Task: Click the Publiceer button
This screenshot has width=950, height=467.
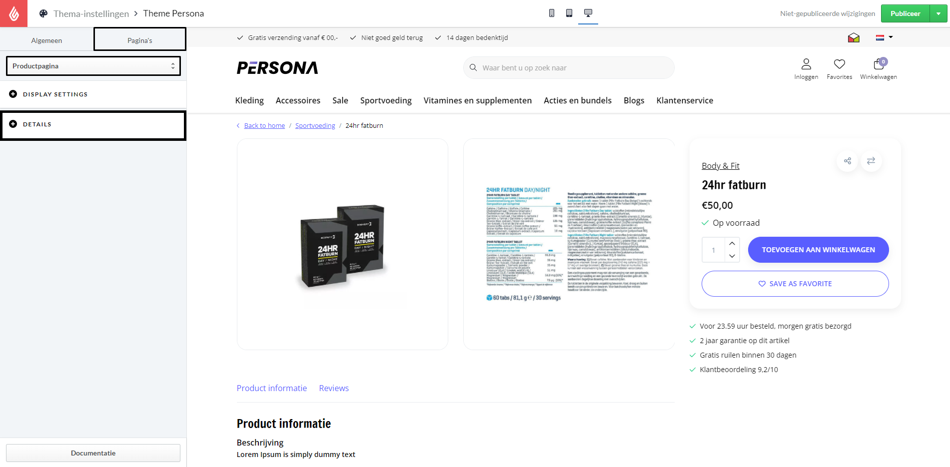Action: [905, 13]
